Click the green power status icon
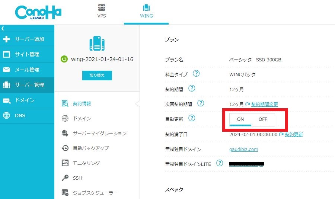 click(x=64, y=59)
